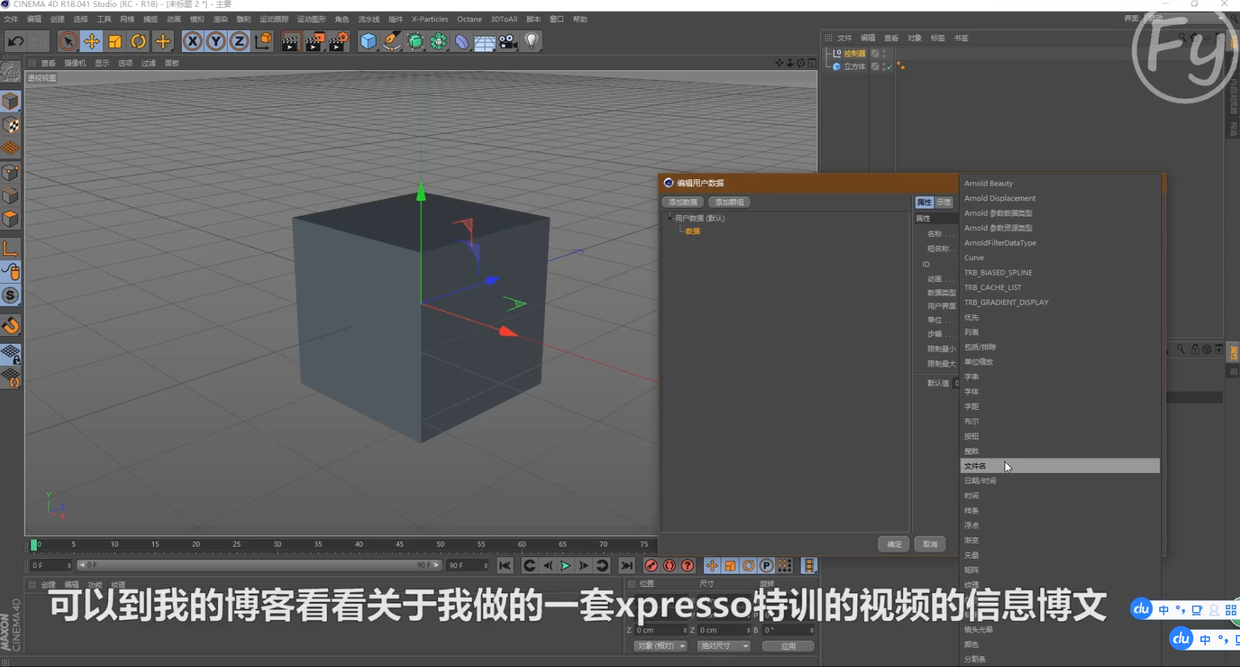Open the 摄像机 viewport menu
This screenshot has width=1240, height=667.
75,63
